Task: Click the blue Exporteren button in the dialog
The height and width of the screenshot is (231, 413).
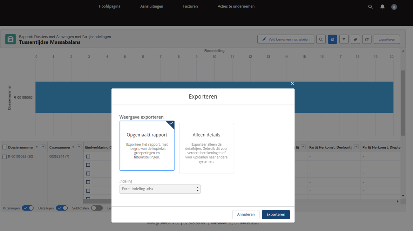Action: [x=276, y=215]
